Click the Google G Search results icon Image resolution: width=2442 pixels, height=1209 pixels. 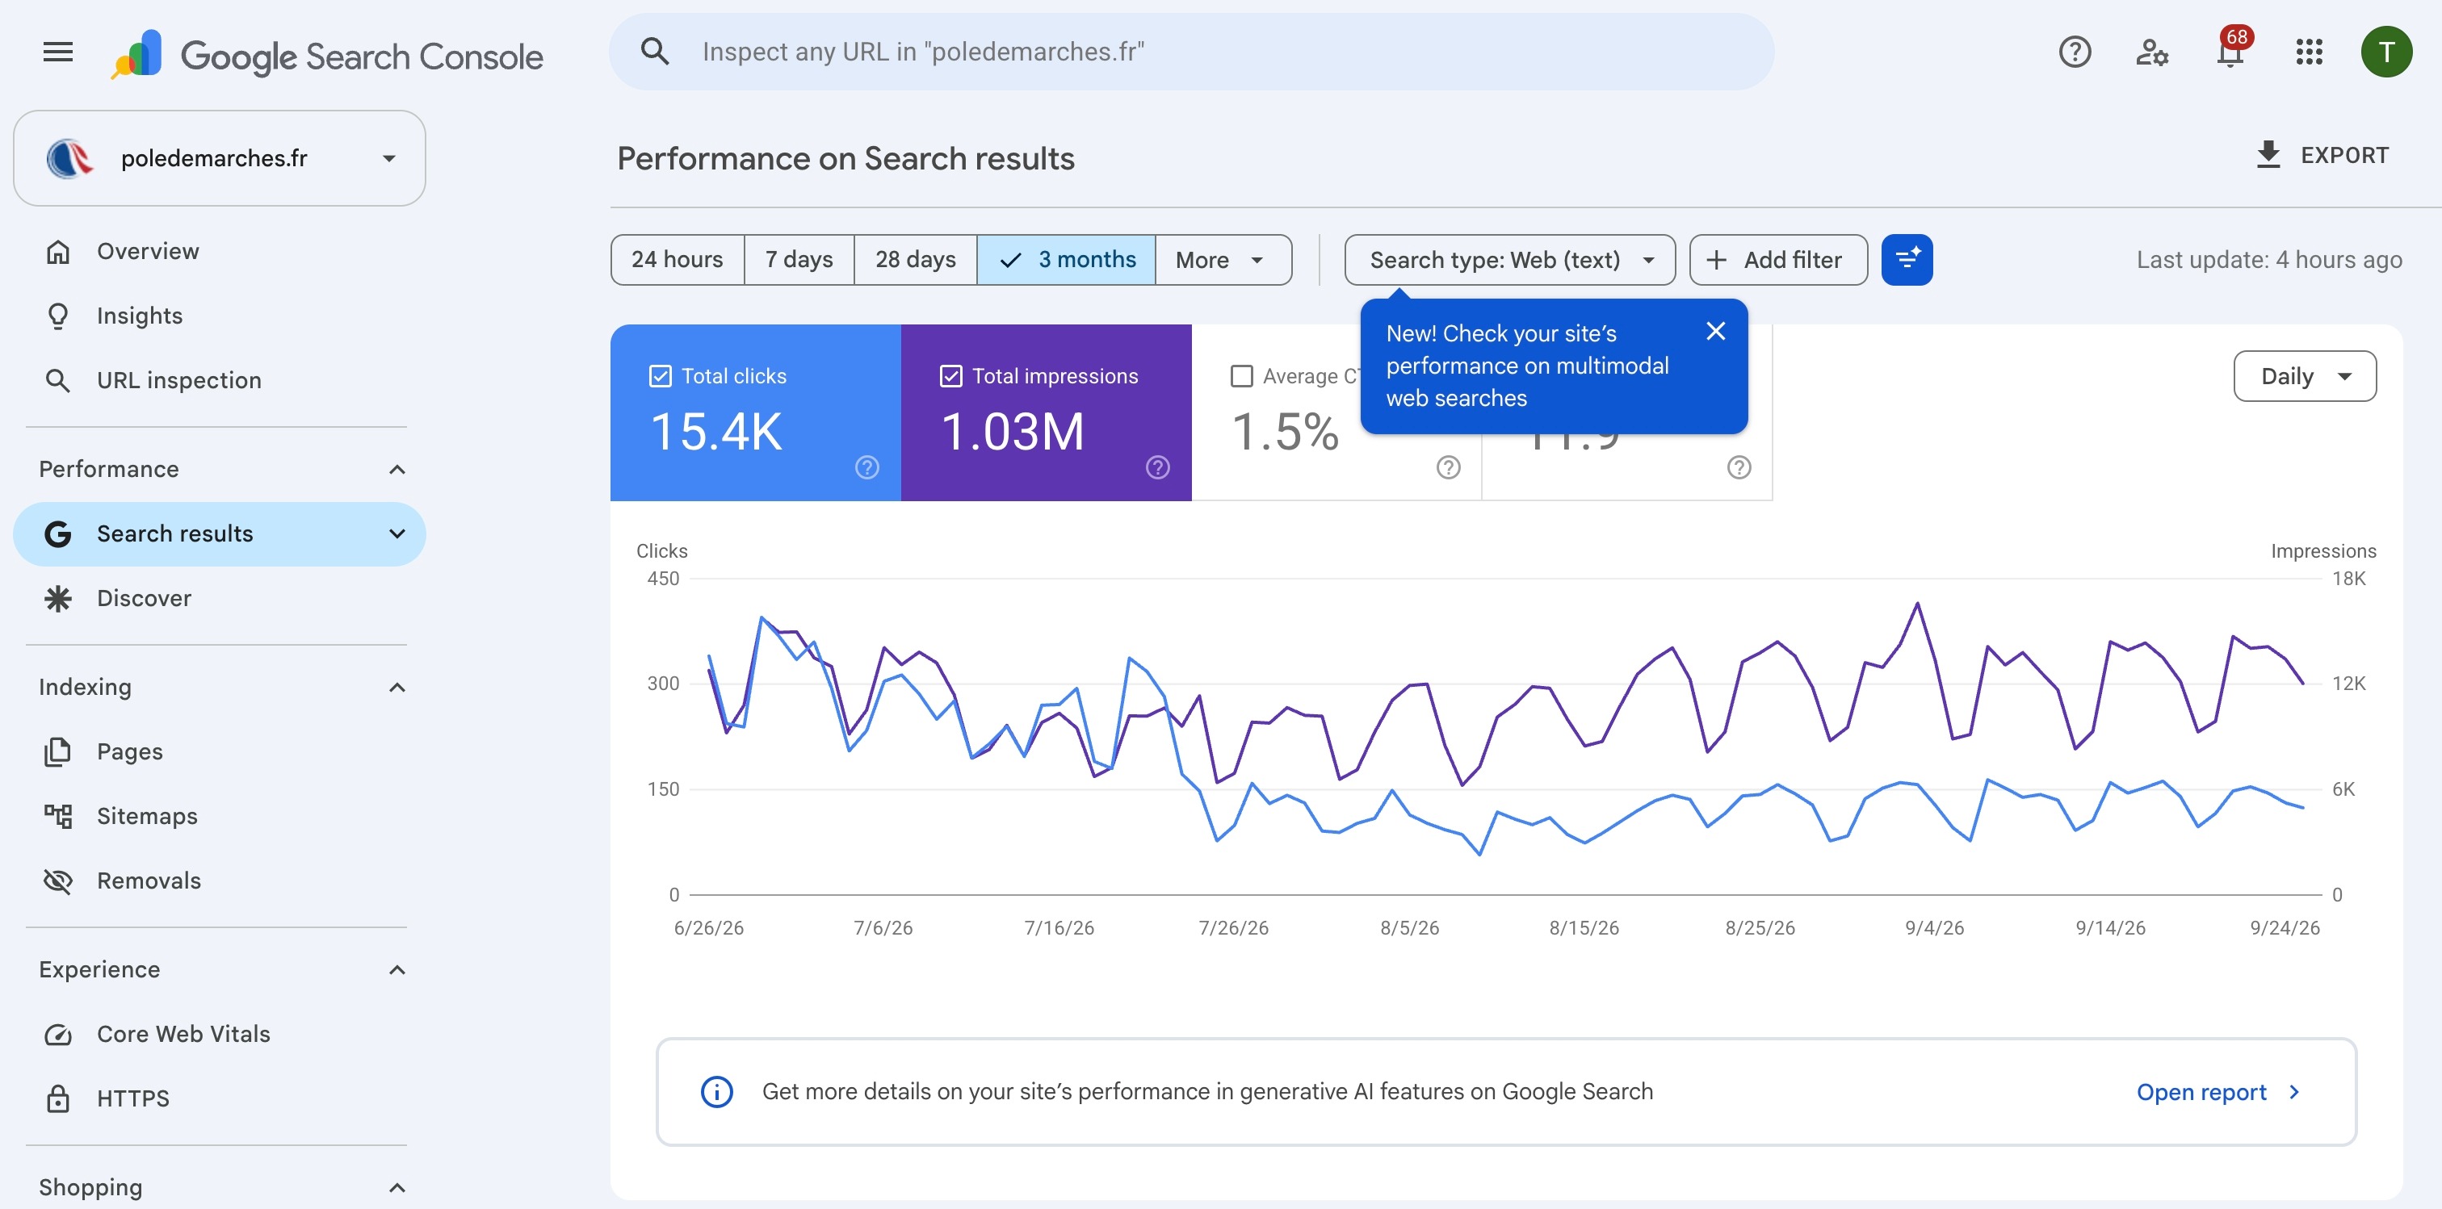pos(58,534)
